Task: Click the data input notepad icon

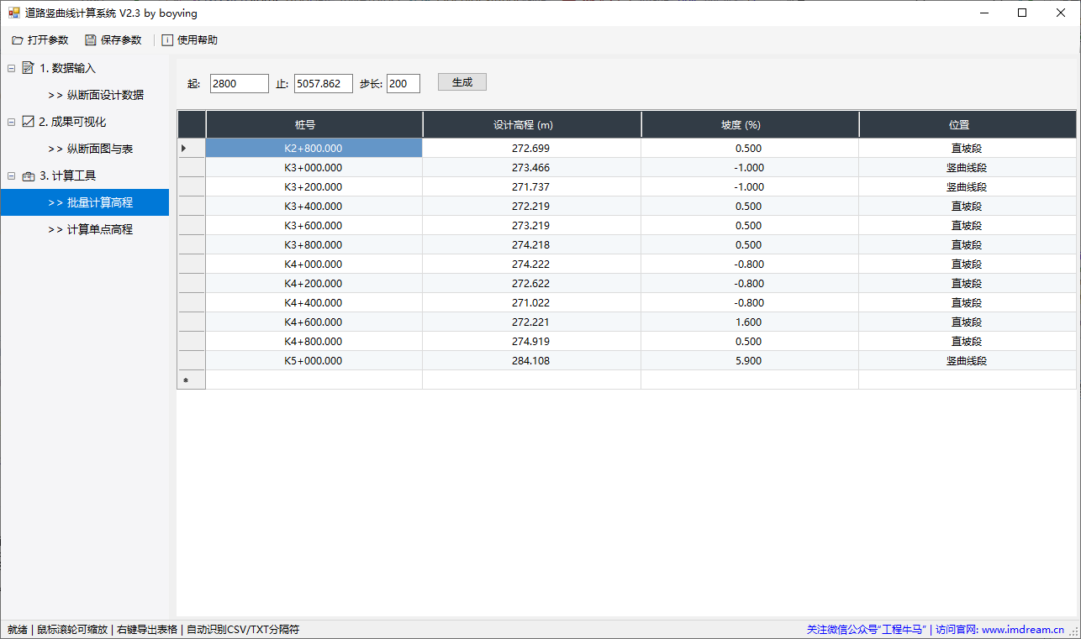Action: (x=28, y=68)
